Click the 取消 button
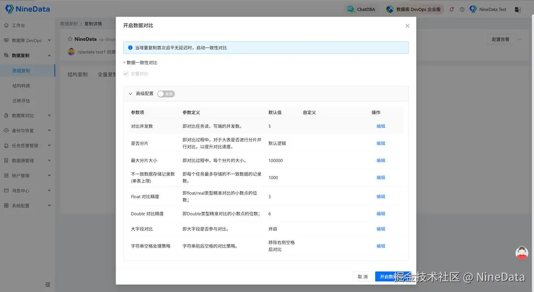 (362, 277)
